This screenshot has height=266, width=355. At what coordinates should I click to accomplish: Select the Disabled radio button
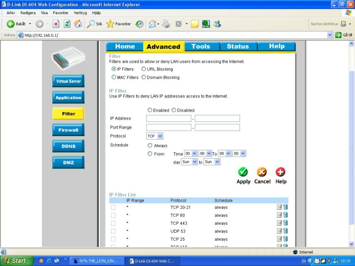click(x=174, y=110)
